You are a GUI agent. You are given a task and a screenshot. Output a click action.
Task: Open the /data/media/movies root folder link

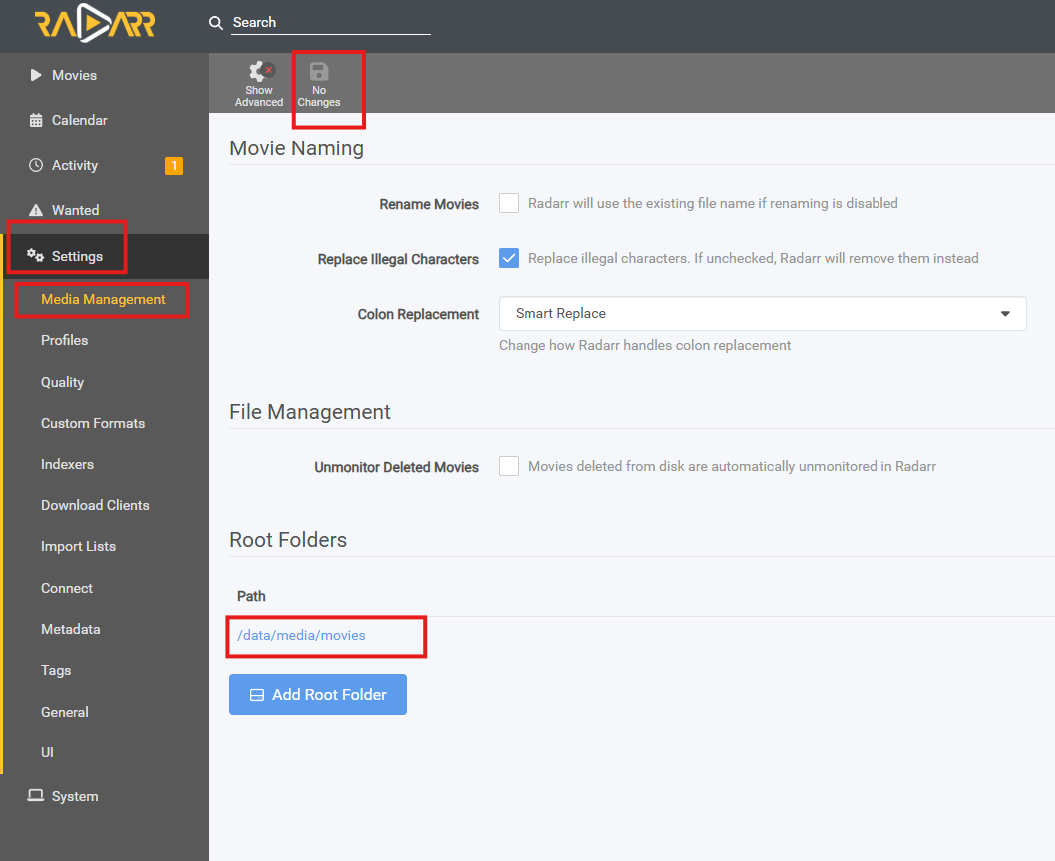(x=301, y=635)
